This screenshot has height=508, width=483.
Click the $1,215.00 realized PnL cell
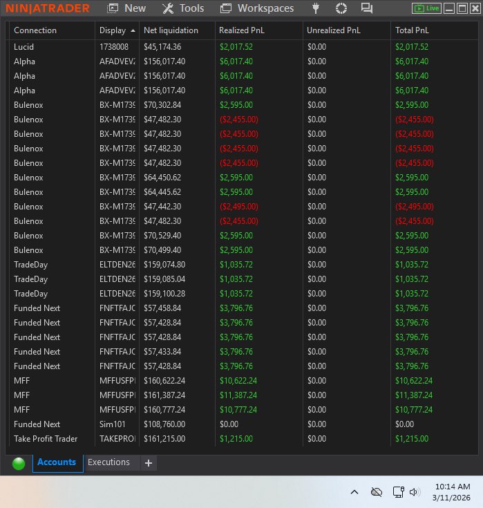click(236, 439)
